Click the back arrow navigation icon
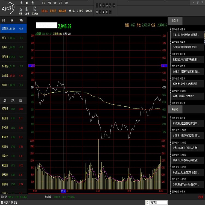Viewport: 205px width, 205px height. tap(22, 3)
